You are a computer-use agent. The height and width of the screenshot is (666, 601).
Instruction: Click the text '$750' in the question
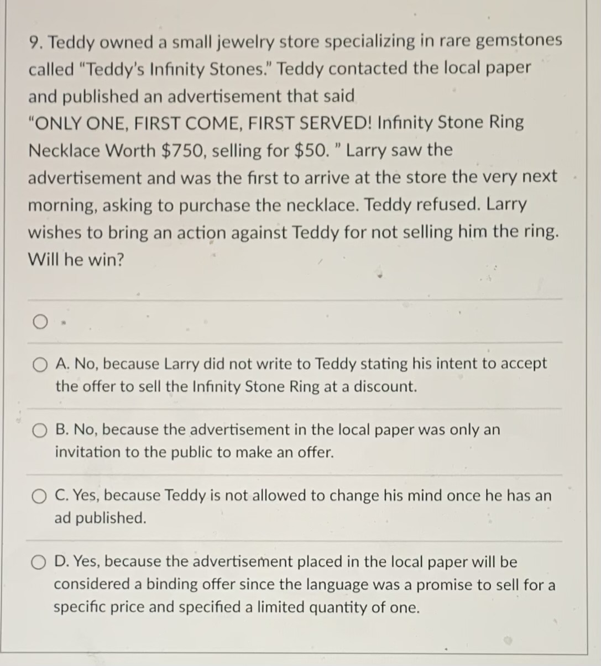[x=182, y=150]
